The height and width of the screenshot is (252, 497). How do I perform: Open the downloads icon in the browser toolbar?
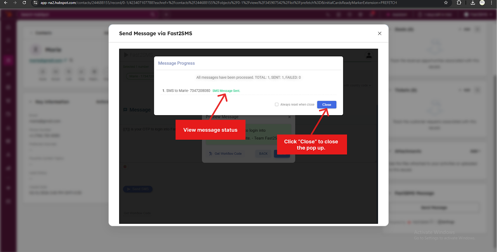pos(473,3)
